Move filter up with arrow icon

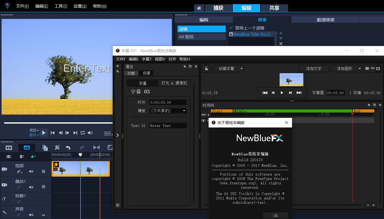(x=281, y=33)
